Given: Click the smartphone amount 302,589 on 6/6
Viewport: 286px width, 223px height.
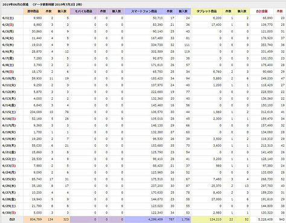Looking at the screenshot, I should [157, 52].
